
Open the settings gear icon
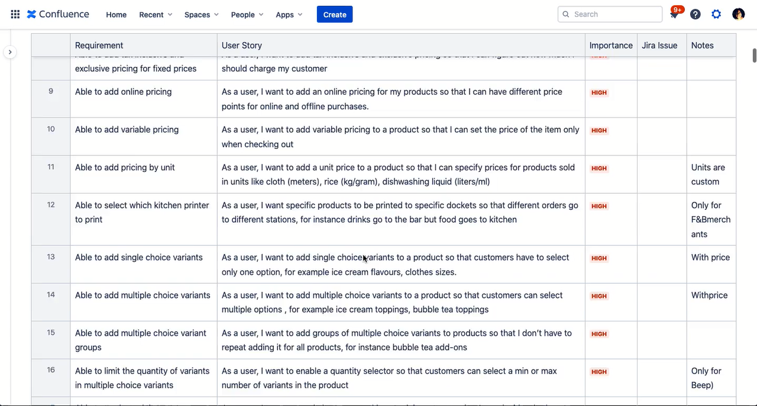click(716, 14)
